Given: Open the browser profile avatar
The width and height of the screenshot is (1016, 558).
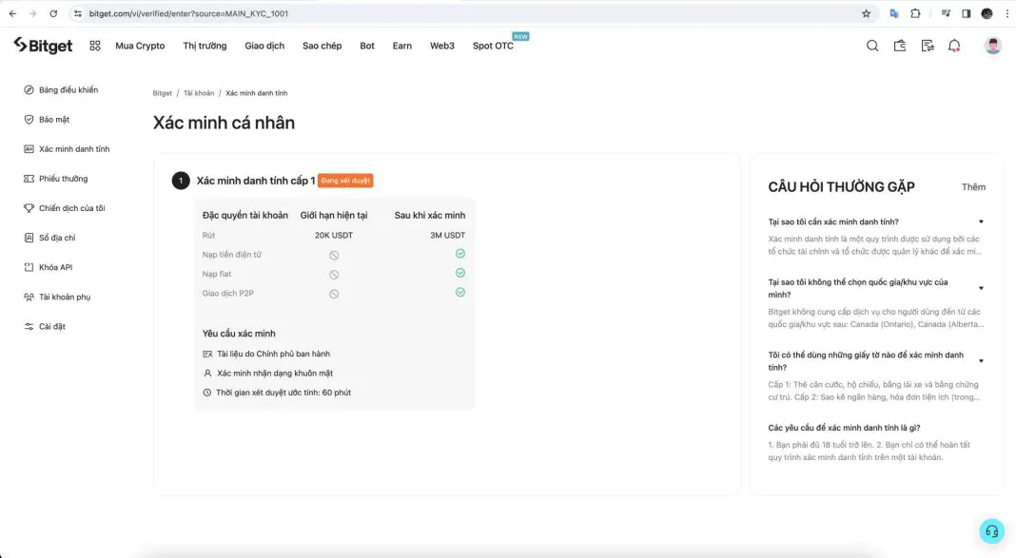Looking at the screenshot, I should tap(987, 13).
